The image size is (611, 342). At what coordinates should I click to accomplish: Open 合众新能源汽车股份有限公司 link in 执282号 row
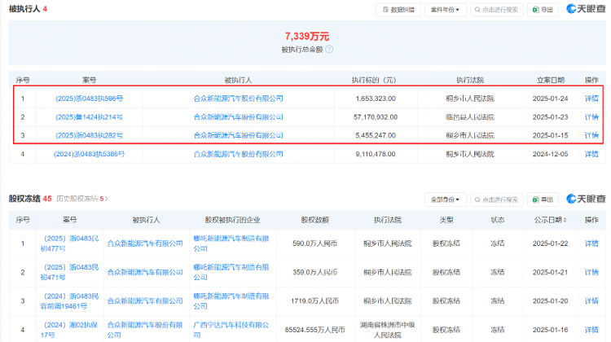[x=238, y=135]
